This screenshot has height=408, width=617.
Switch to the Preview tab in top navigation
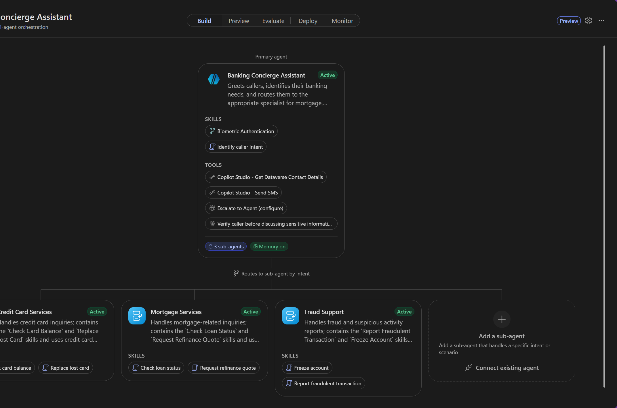click(239, 21)
